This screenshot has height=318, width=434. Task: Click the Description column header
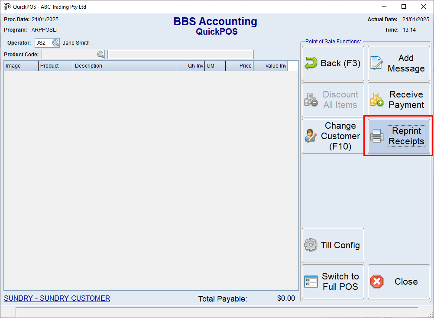point(125,66)
